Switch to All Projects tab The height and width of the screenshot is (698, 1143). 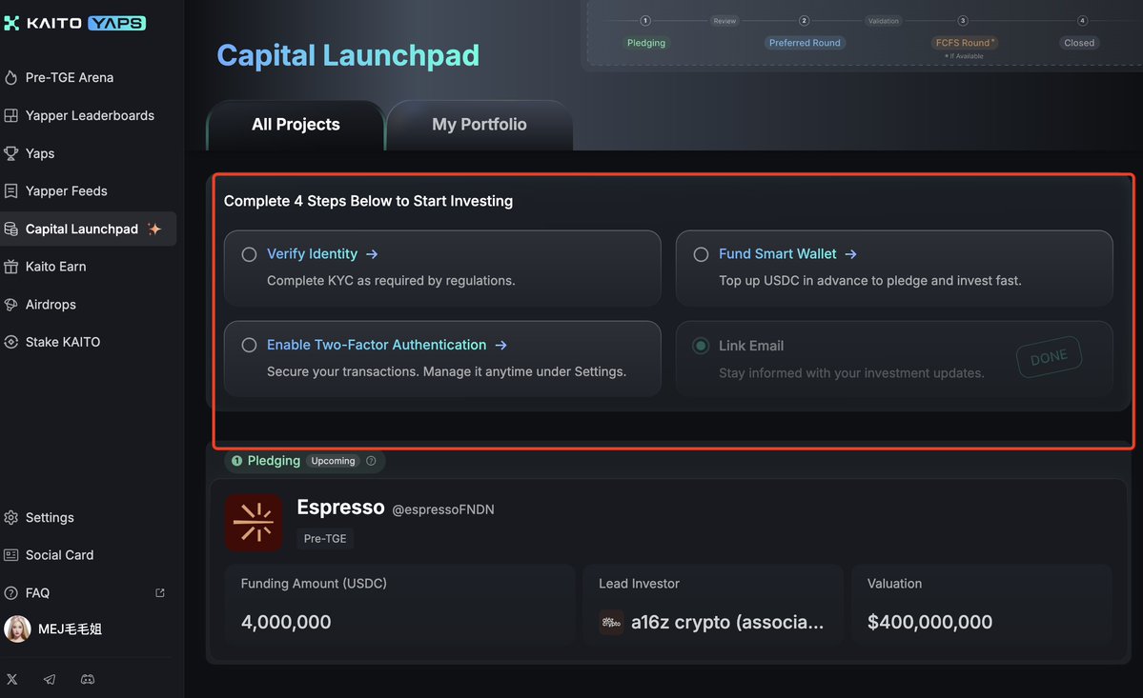296,125
